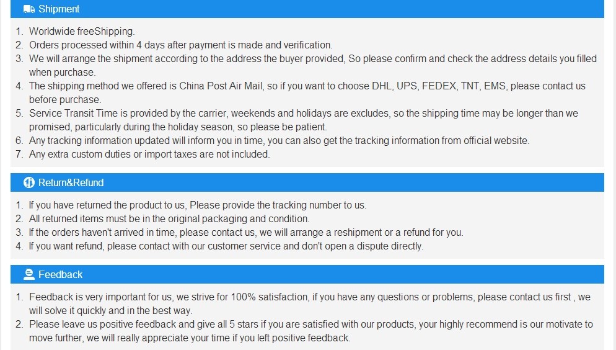Click the tracking information updates item
Image resolution: width=616 pixels, height=350 pixels.
[x=279, y=140]
